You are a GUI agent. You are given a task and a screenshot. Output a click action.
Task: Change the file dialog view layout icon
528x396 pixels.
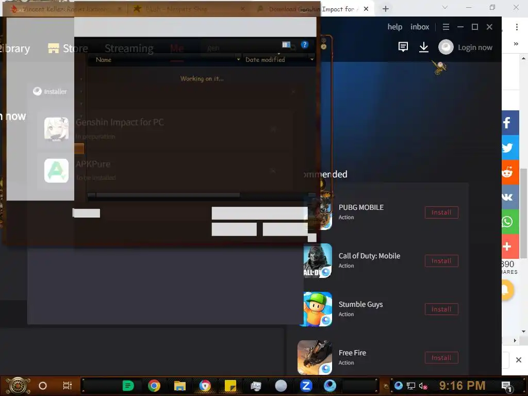[x=286, y=45]
